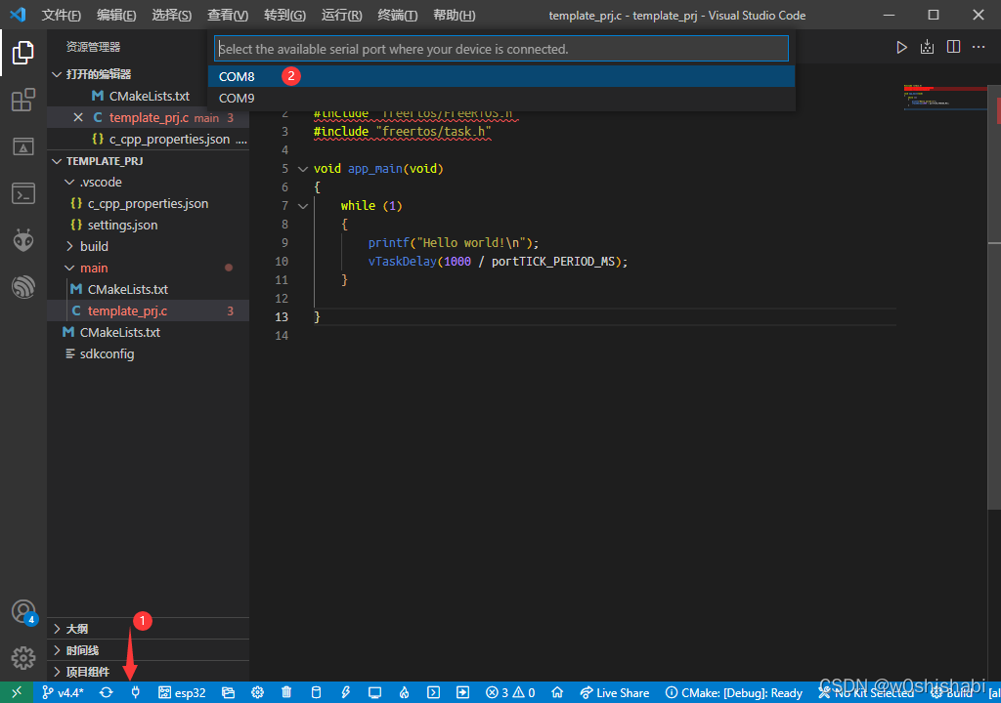Click the synchronize changes icon in status bar
The height and width of the screenshot is (703, 1001).
click(106, 692)
